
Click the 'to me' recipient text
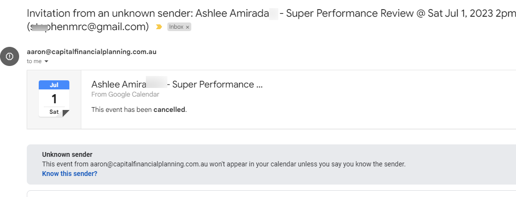(x=34, y=61)
